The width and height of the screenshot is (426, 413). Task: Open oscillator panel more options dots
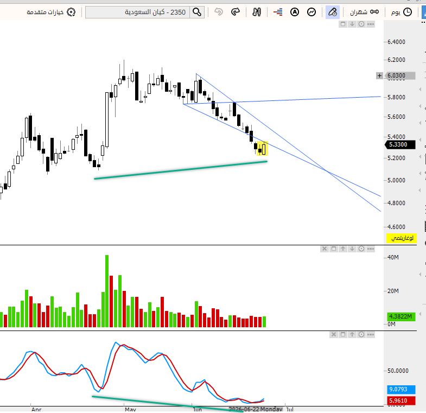click(x=371, y=334)
